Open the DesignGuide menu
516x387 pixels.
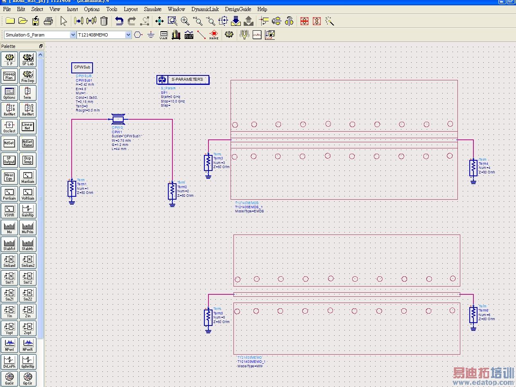point(238,9)
